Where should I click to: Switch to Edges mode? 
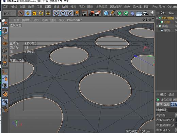(x=5, y=57)
